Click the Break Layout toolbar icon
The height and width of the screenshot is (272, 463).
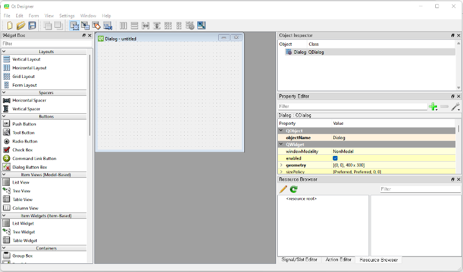click(x=190, y=25)
